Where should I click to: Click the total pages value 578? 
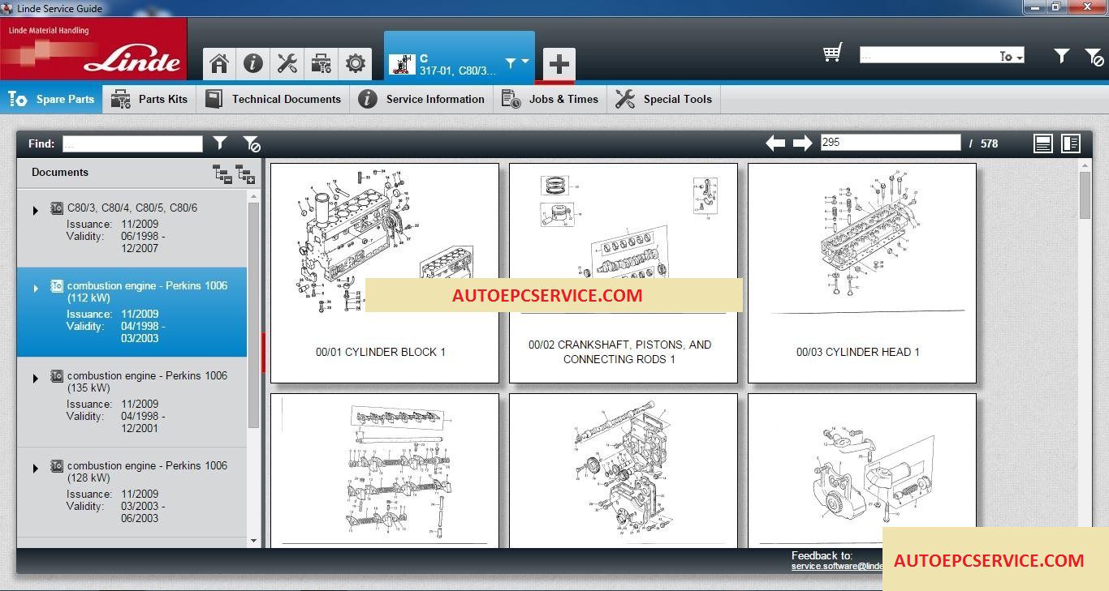(x=989, y=143)
